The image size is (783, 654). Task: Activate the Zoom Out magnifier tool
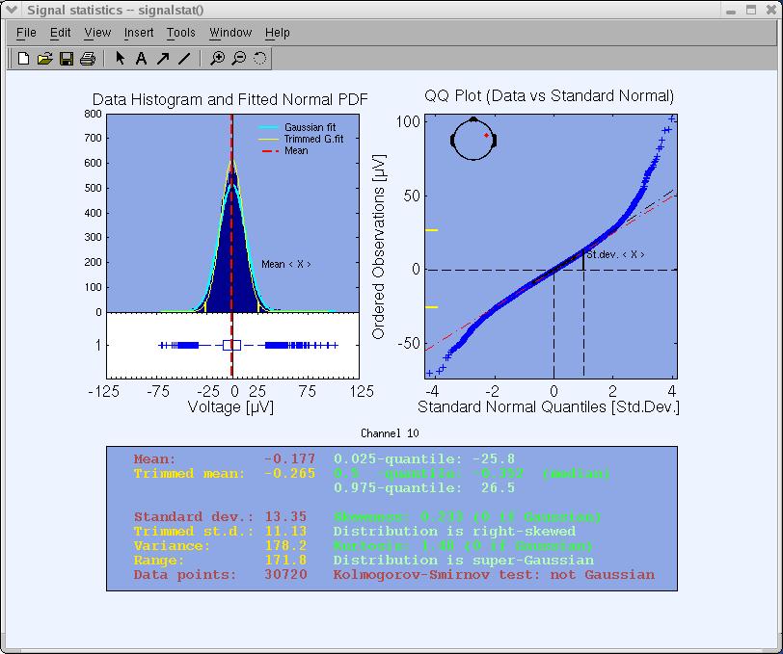(239, 59)
